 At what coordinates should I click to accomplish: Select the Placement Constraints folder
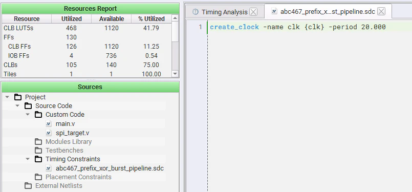click(79, 177)
